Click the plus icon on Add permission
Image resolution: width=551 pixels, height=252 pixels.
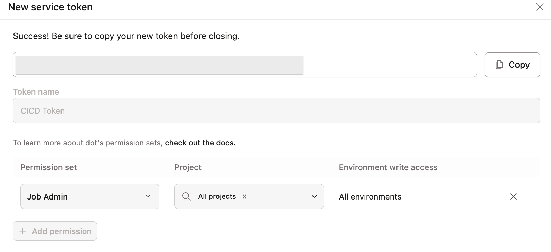[x=23, y=231]
